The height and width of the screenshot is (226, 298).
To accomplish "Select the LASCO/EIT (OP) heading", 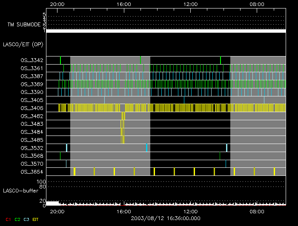I will pos(23,44).
